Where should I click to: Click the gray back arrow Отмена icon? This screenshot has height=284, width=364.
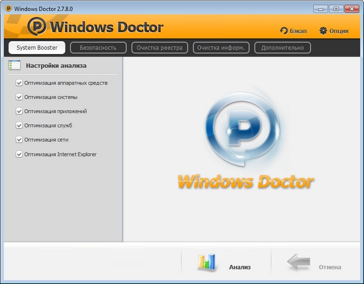298,262
